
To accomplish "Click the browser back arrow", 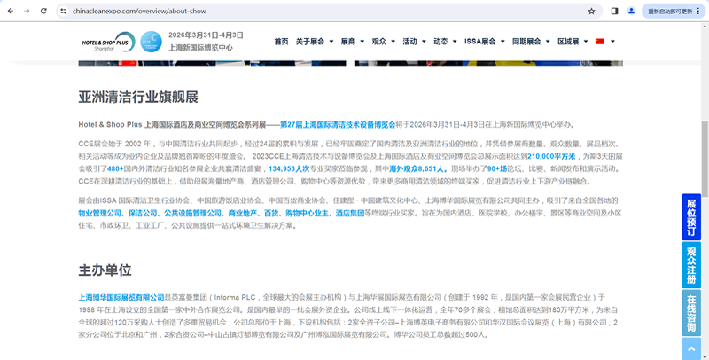I will pos(10,11).
